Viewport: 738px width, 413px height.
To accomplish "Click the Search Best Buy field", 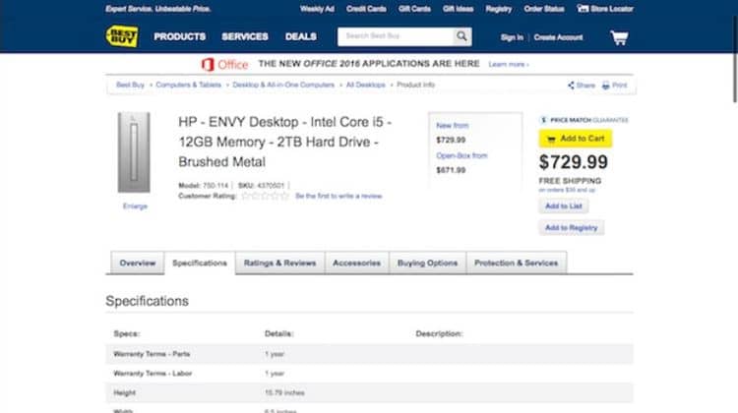I will tap(396, 36).
